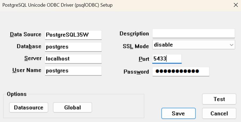Click the Server label
This screenshot has height=122, width=241.
33,58
